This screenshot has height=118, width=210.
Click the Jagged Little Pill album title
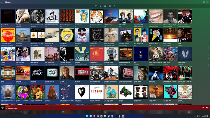[x=138, y=25]
